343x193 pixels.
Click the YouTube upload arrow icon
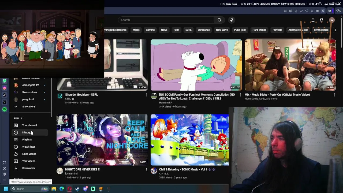313,20
